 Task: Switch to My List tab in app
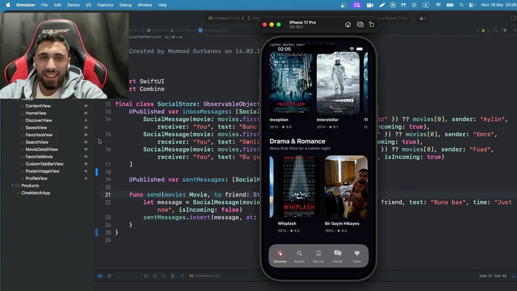pos(319,256)
